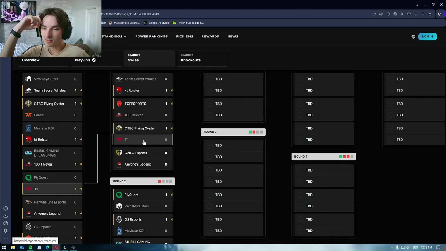Click the Round 3 header

point(233,132)
